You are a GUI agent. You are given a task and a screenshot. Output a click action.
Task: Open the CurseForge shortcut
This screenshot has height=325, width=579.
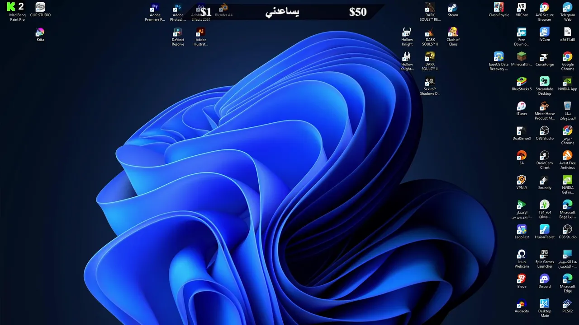[x=545, y=59]
